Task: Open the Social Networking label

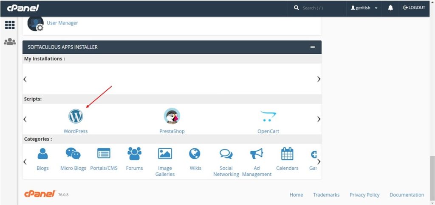Action: point(226,171)
